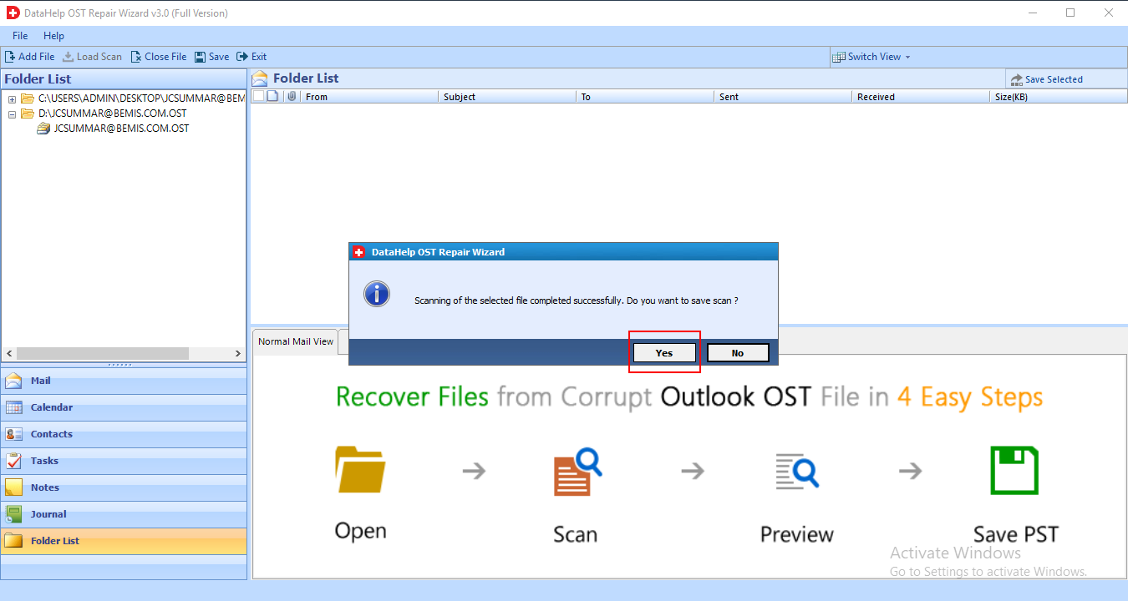Image resolution: width=1128 pixels, height=601 pixels.
Task: Toggle the select-all checkbox in the header row
Action: pos(258,96)
